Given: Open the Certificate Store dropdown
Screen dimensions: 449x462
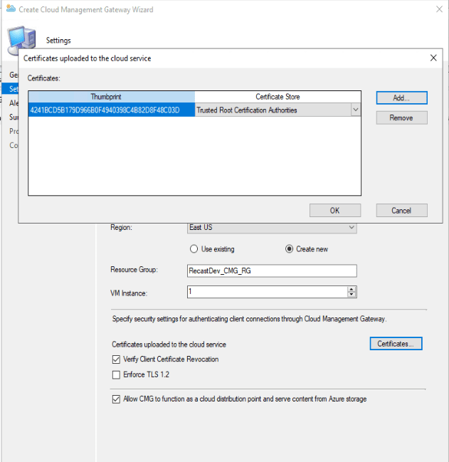Looking at the screenshot, I should (x=355, y=110).
